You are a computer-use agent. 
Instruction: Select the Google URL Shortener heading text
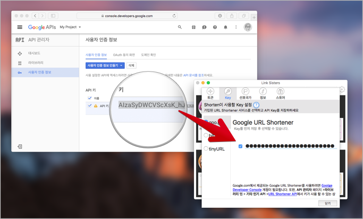(x=263, y=122)
